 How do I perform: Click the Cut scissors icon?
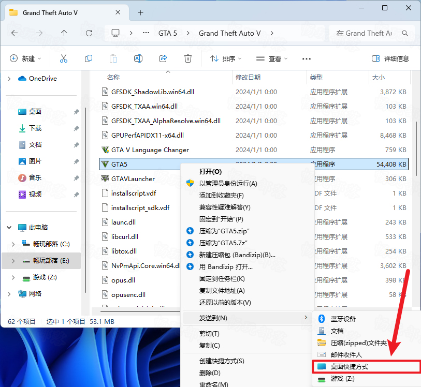64,58
